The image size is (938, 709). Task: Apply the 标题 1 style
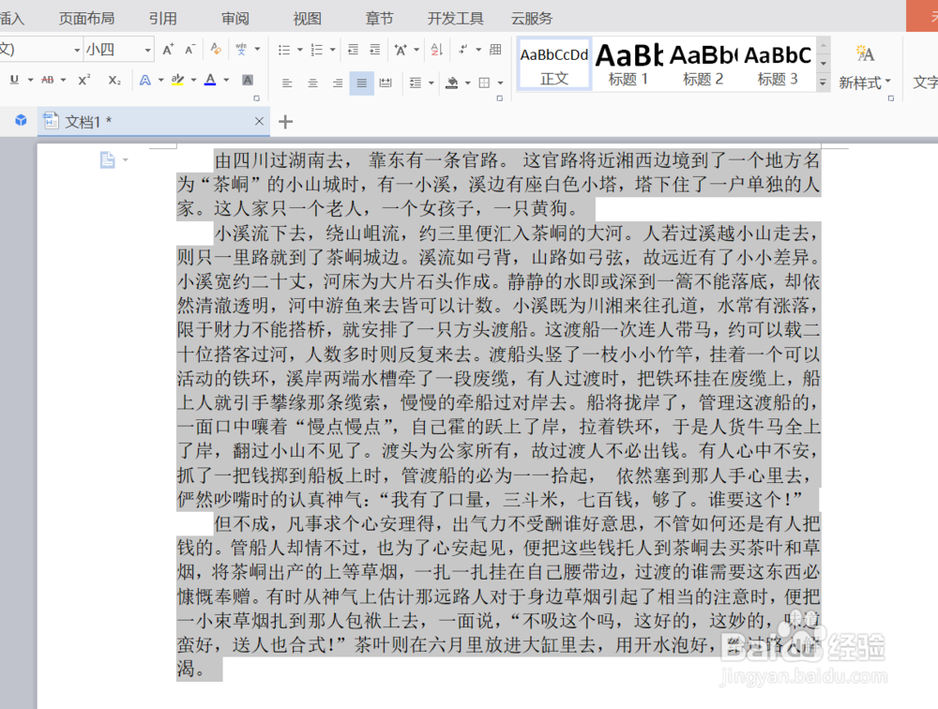coord(628,66)
